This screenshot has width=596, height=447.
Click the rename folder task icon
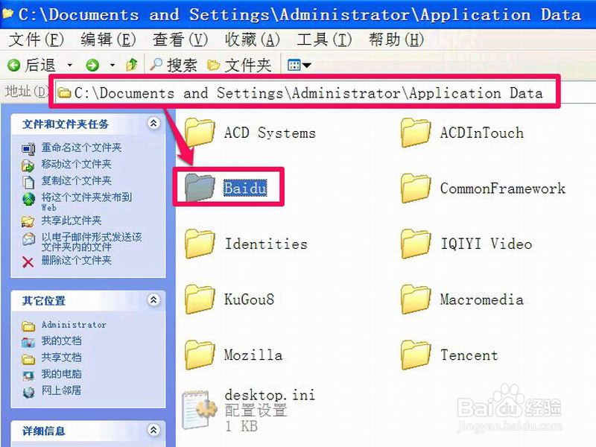pos(28,148)
